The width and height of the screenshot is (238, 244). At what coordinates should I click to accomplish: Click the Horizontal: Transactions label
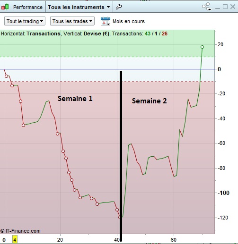31,34
